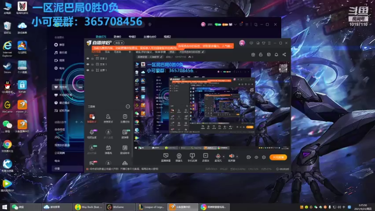Hide the 文本 2 layer with its eye
The width and height of the screenshot is (375, 211).
(88, 58)
